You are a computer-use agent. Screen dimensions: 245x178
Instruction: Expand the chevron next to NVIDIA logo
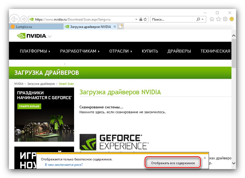(x=50, y=37)
